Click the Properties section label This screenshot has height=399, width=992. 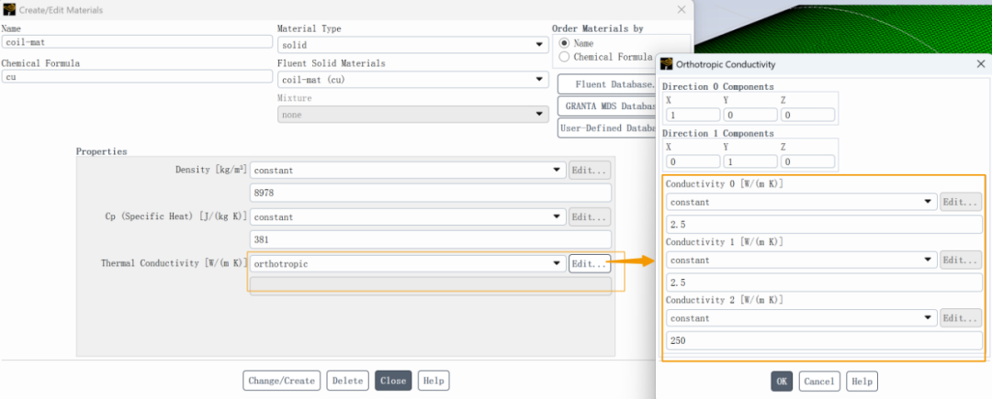pos(101,151)
